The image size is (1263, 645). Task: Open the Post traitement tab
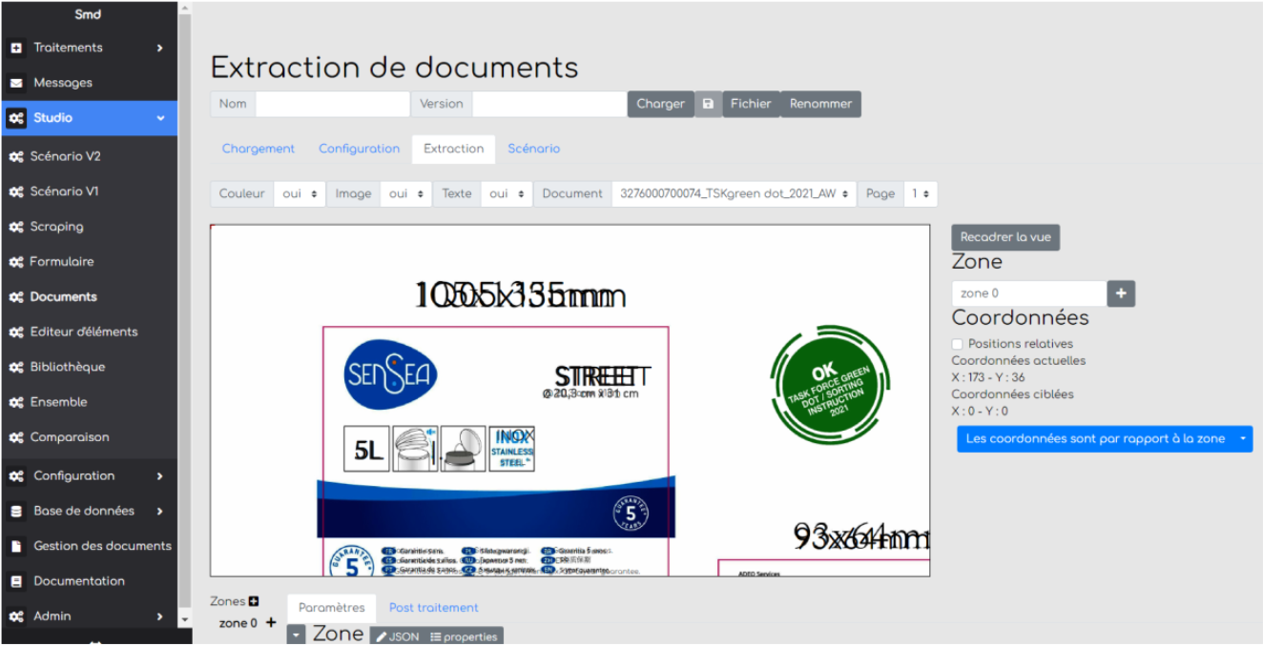(433, 608)
